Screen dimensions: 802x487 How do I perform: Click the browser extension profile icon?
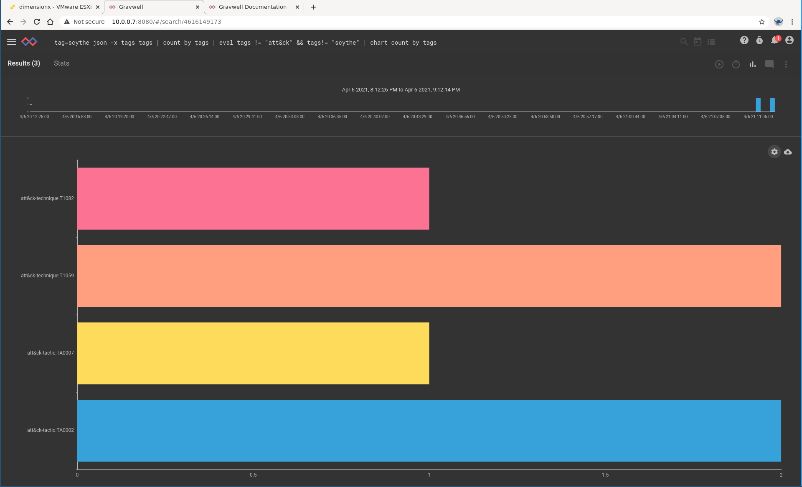click(x=778, y=22)
